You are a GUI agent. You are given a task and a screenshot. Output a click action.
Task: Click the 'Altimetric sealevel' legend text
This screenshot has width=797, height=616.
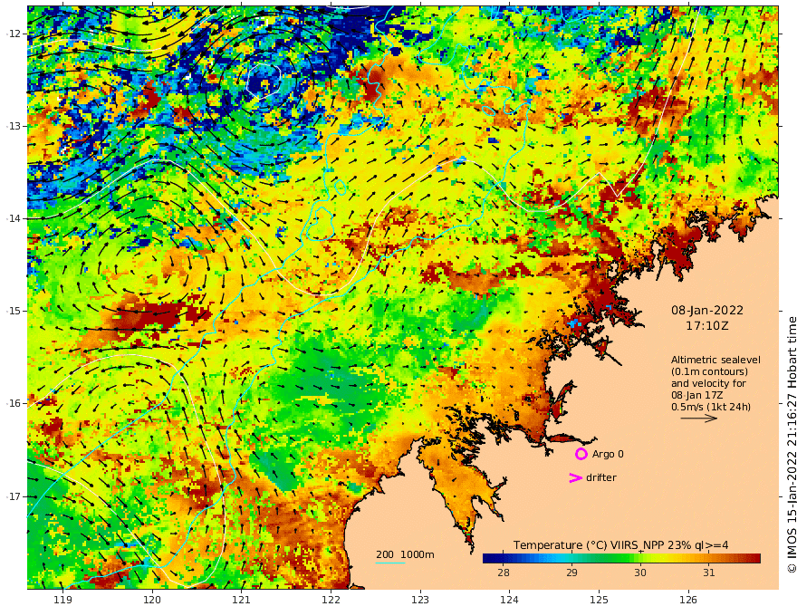click(715, 360)
